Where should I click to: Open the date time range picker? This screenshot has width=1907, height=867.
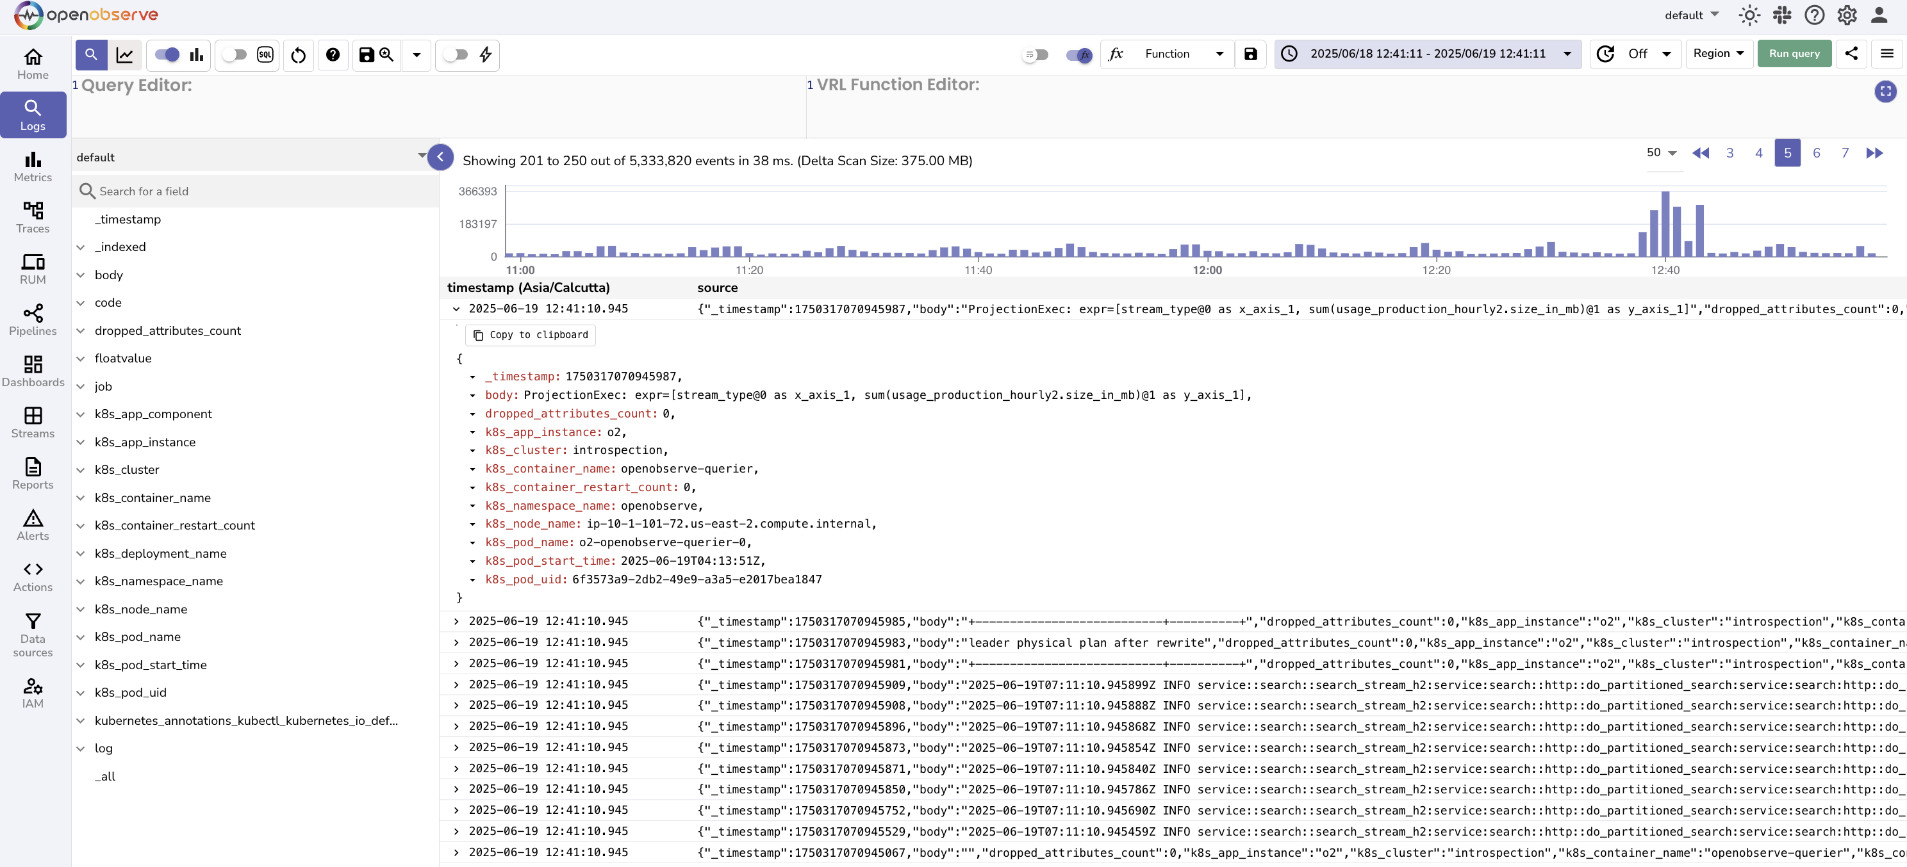[x=1427, y=53]
